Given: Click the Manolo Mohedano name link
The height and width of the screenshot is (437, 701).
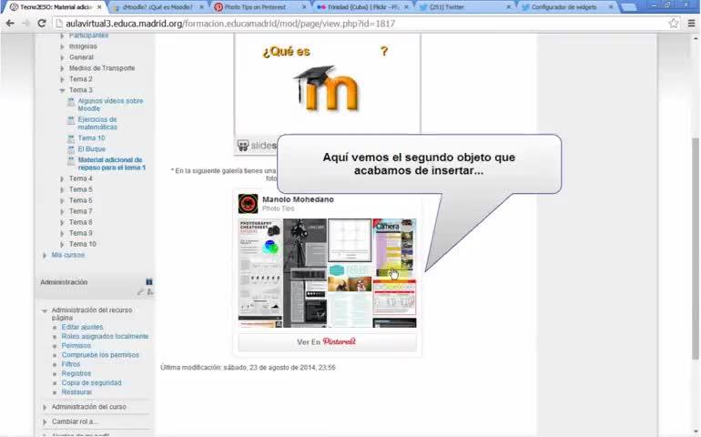Looking at the screenshot, I should pos(298,199).
